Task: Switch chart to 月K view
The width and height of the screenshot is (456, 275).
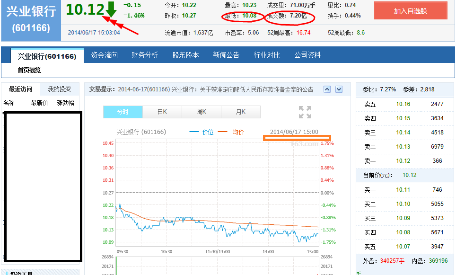Action: [x=240, y=112]
